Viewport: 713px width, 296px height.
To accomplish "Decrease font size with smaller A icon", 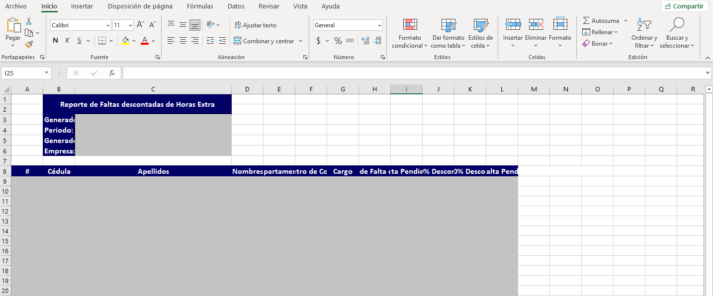I will [153, 25].
